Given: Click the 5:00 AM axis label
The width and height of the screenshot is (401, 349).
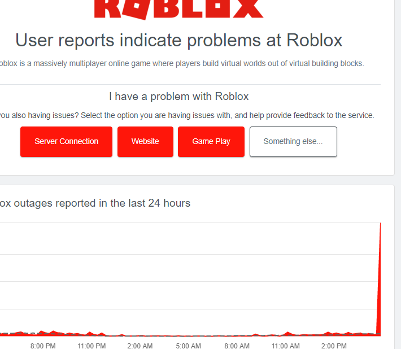Looking at the screenshot, I should pos(188,346).
